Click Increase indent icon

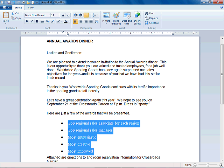point(80,15)
